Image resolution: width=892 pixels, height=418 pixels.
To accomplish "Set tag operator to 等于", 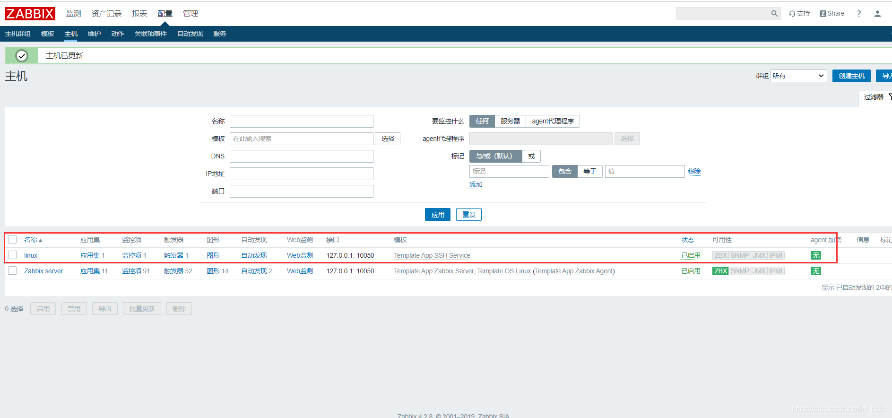I will coord(589,171).
